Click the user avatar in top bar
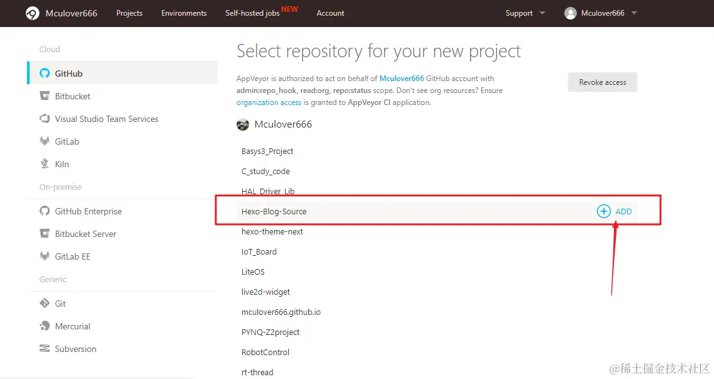Image resolution: width=714 pixels, height=379 pixels. [x=570, y=13]
